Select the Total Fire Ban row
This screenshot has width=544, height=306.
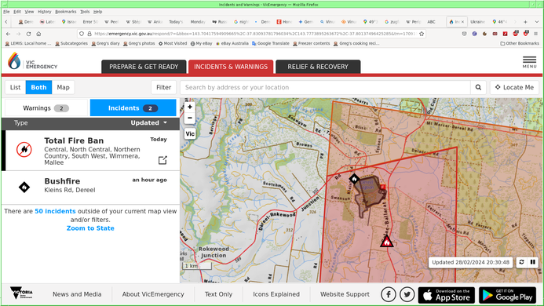90,150
